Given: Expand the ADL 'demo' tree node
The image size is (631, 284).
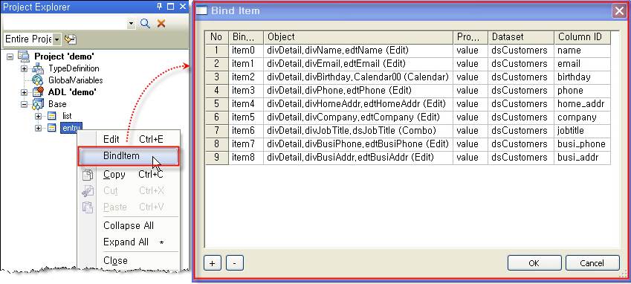Looking at the screenshot, I should [24, 92].
